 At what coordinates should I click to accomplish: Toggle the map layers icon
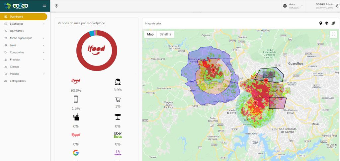[x=327, y=23]
